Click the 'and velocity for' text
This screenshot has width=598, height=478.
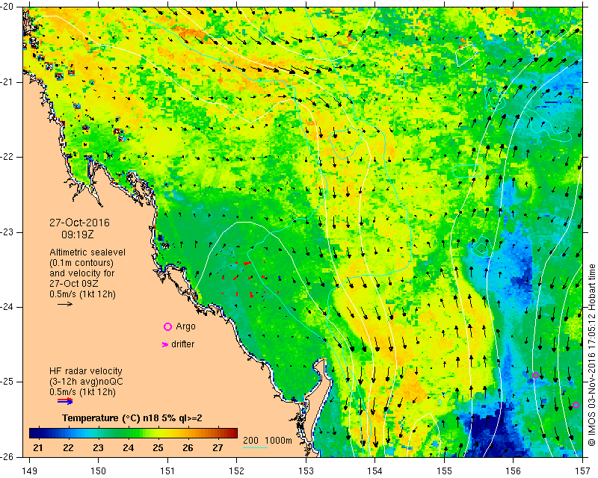click(81, 273)
